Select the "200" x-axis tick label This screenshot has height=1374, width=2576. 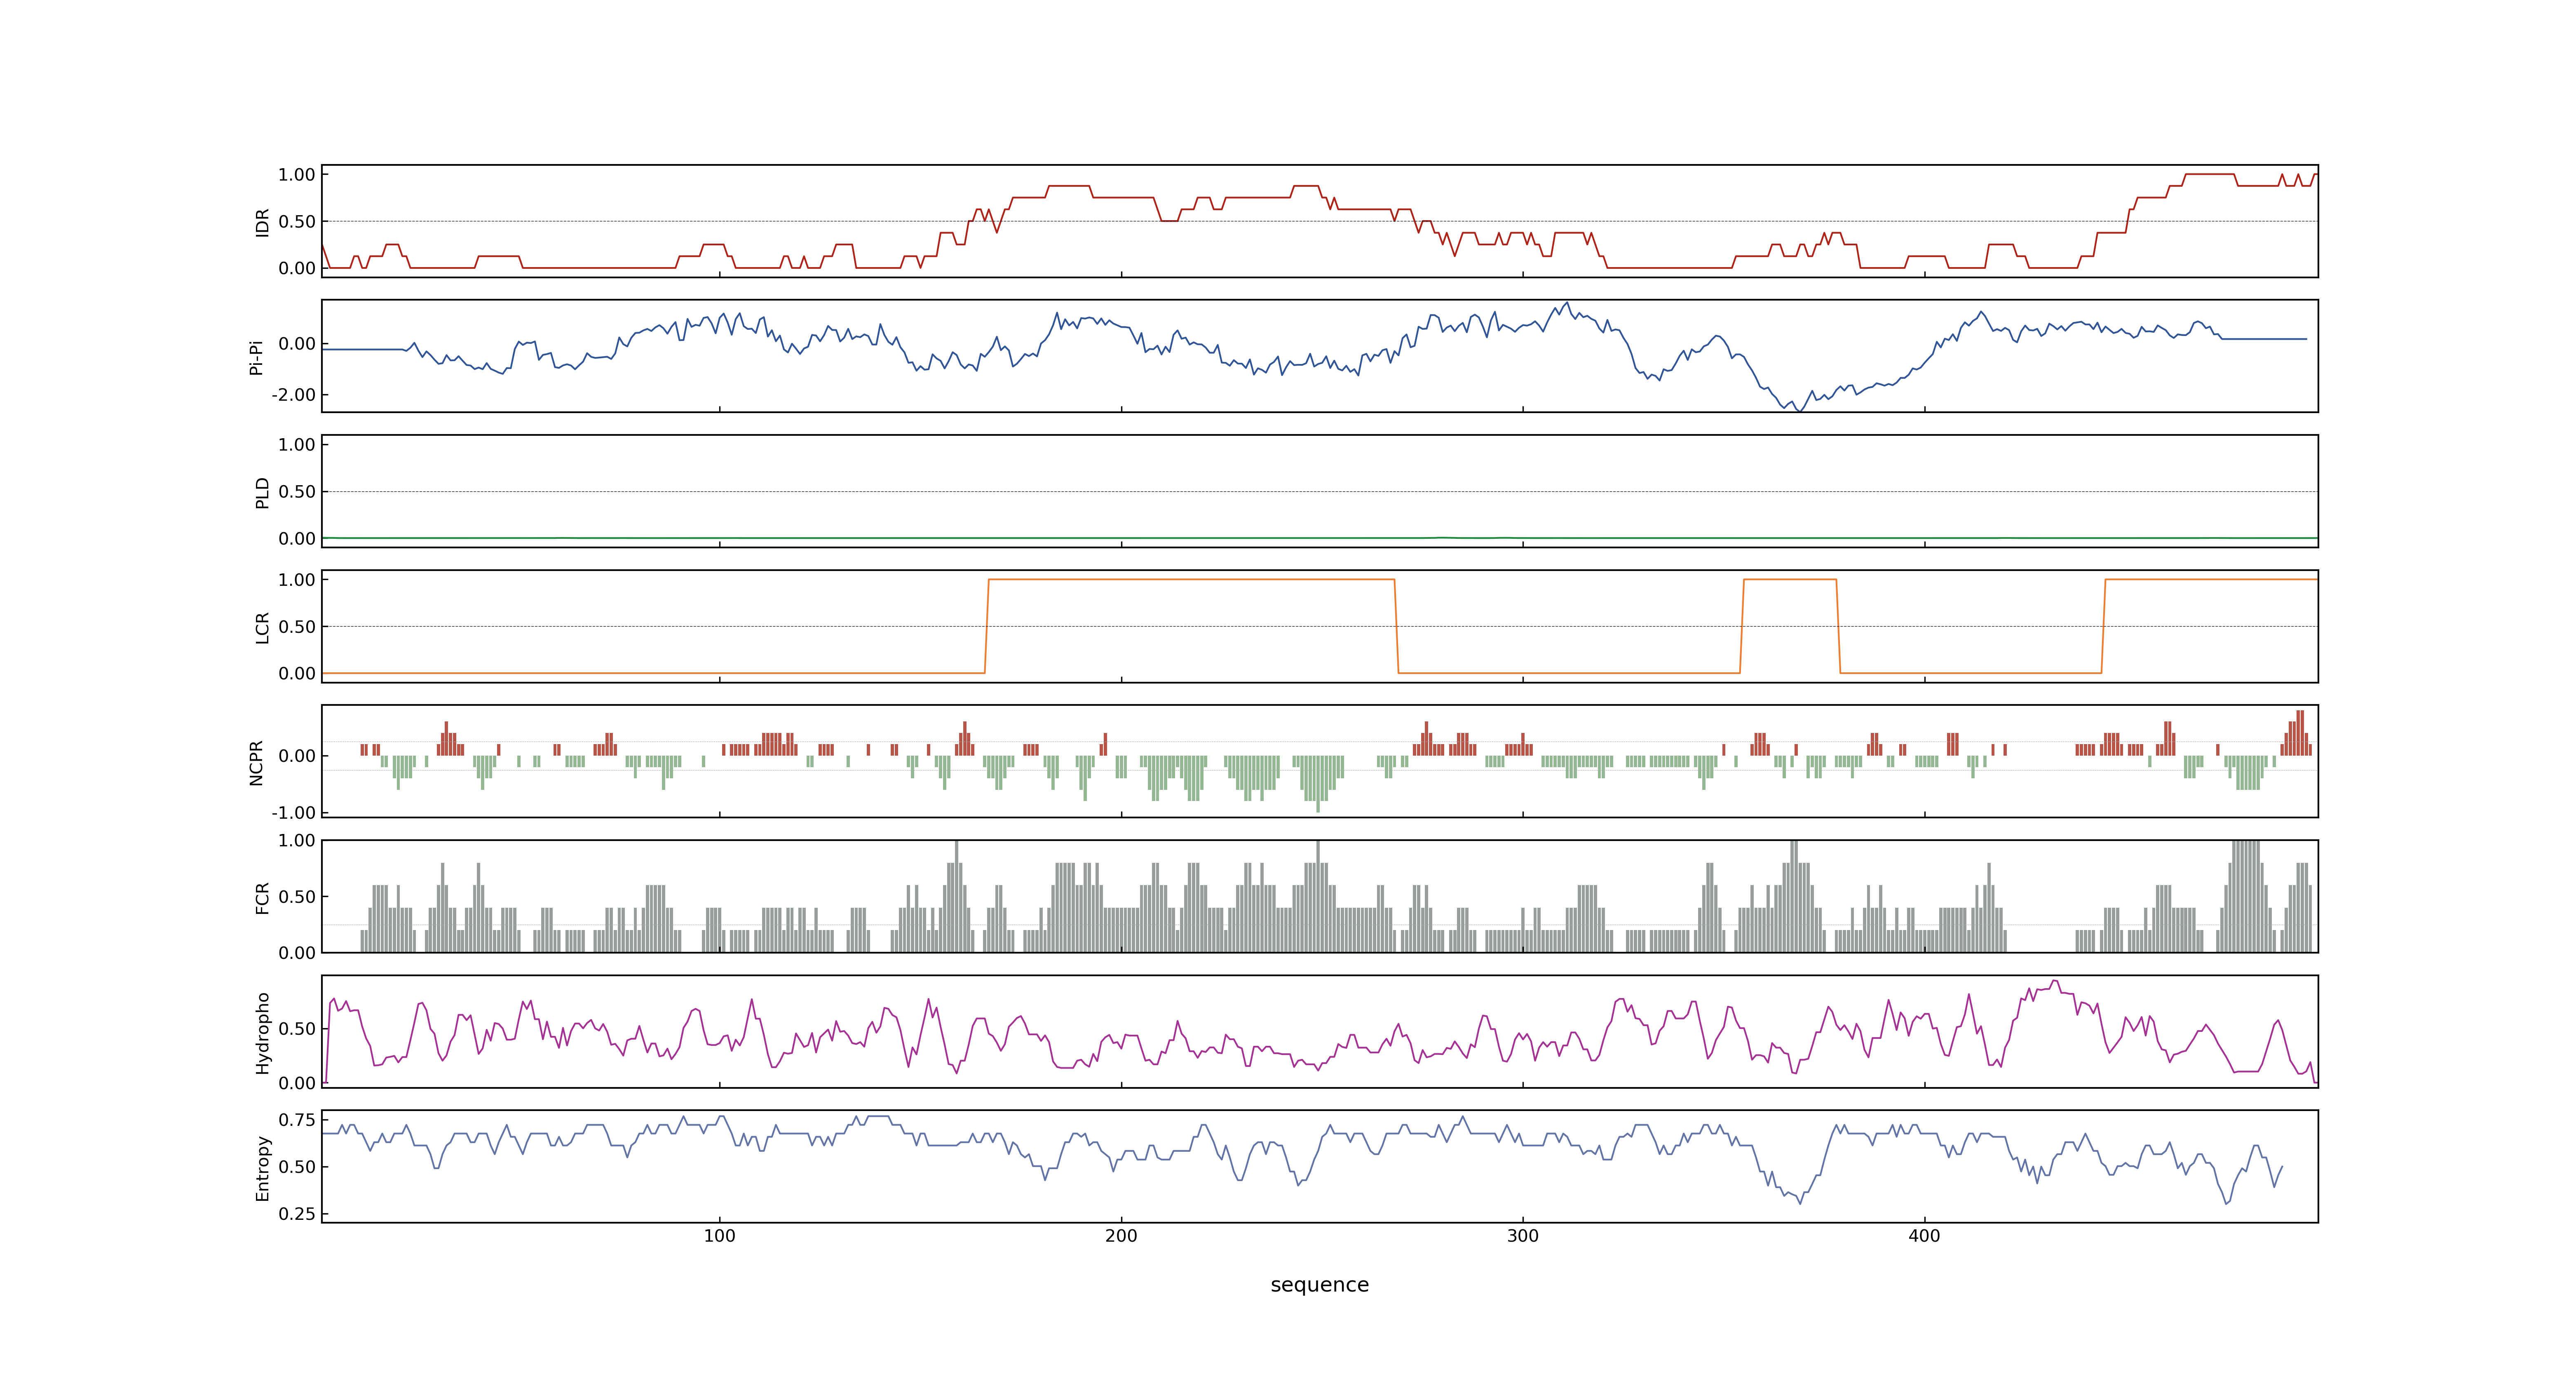point(1121,1236)
